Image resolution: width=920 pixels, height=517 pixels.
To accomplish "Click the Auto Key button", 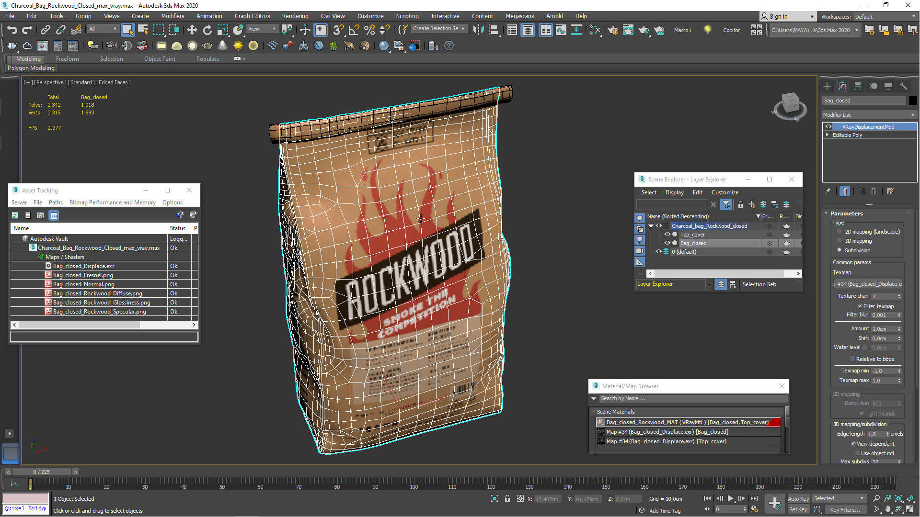I will click(798, 499).
